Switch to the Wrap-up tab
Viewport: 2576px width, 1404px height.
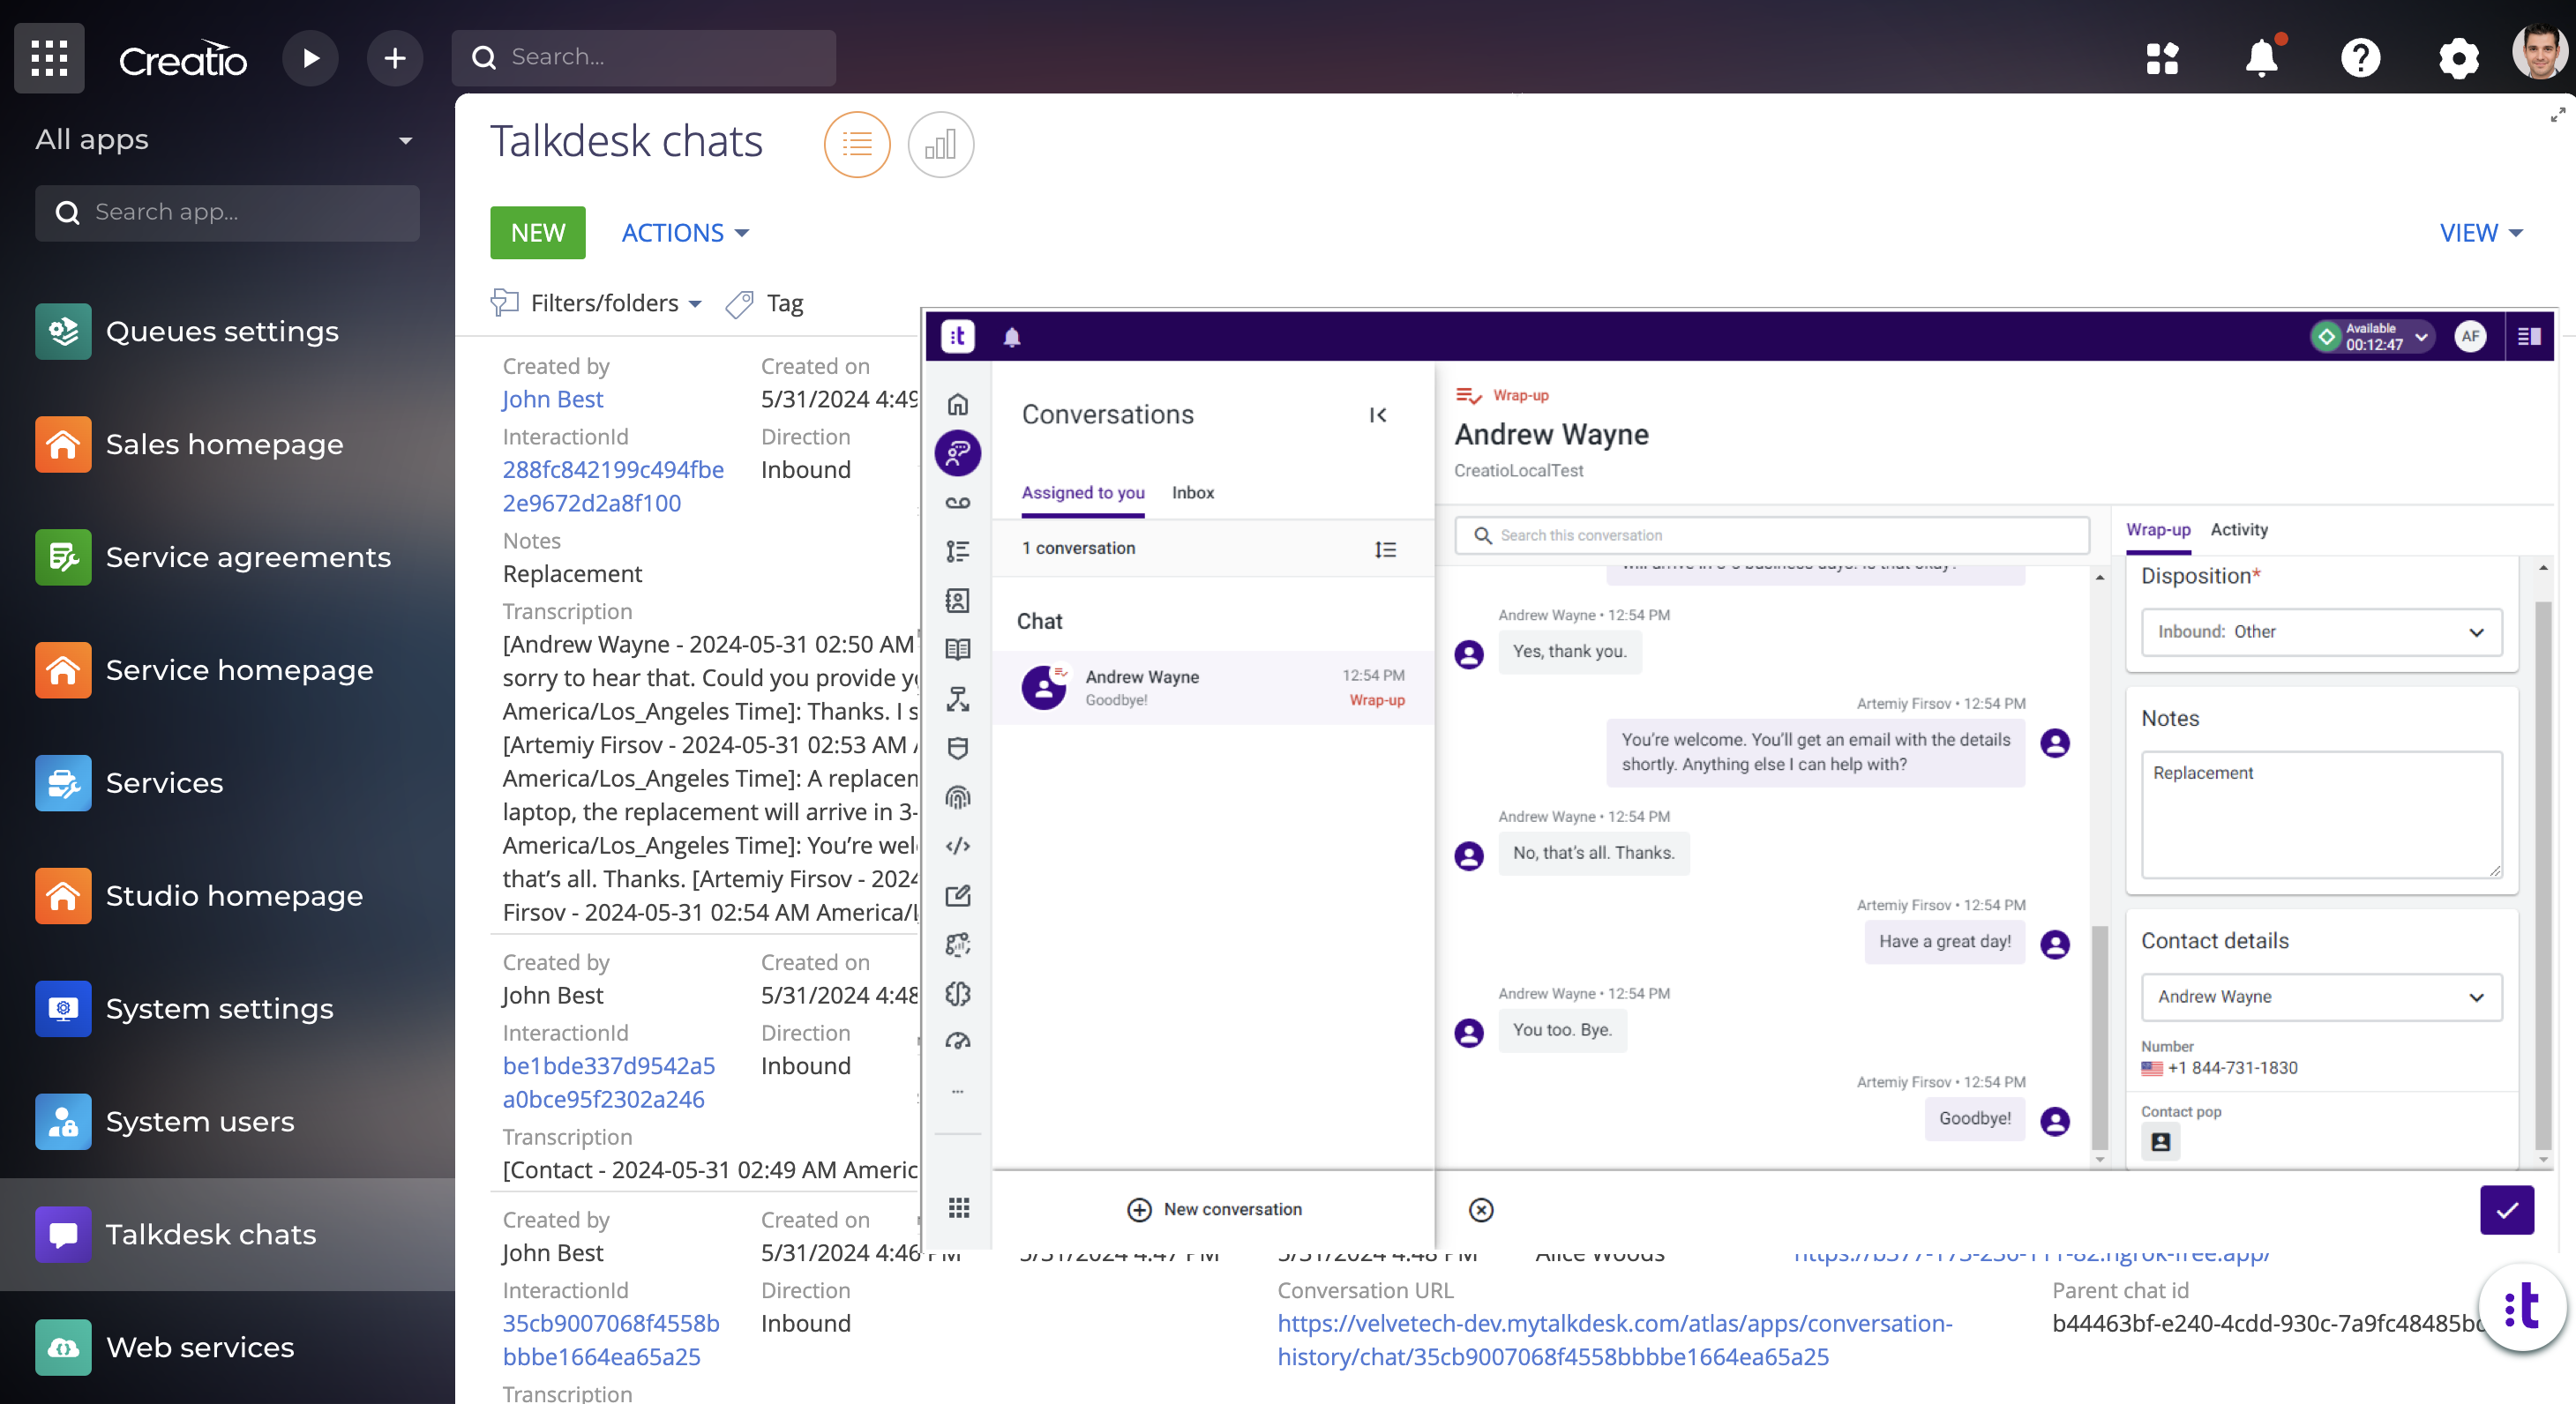pos(2158,530)
